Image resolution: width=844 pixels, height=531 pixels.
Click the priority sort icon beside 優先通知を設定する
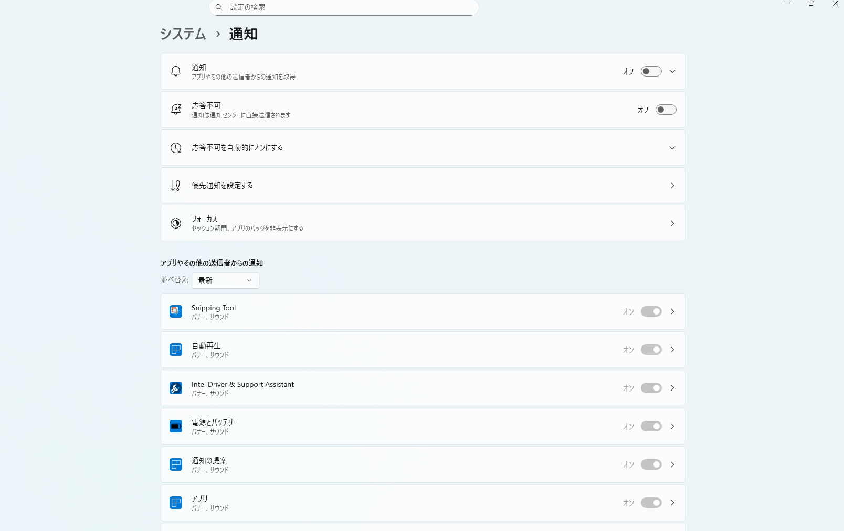pyautogui.click(x=176, y=186)
